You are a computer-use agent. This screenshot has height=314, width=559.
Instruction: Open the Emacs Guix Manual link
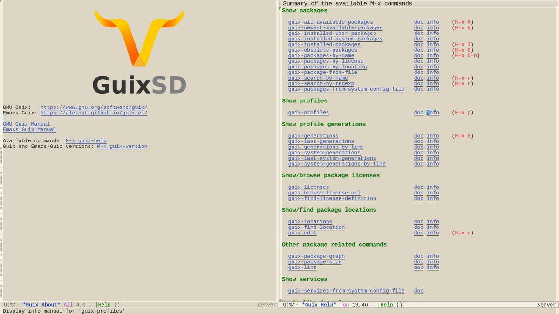29,130
